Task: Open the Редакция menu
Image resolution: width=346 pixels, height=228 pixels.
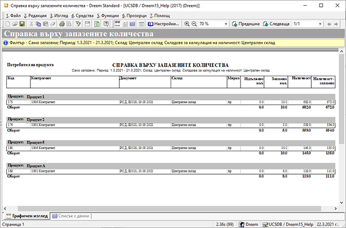Action: pyautogui.click(x=35, y=15)
